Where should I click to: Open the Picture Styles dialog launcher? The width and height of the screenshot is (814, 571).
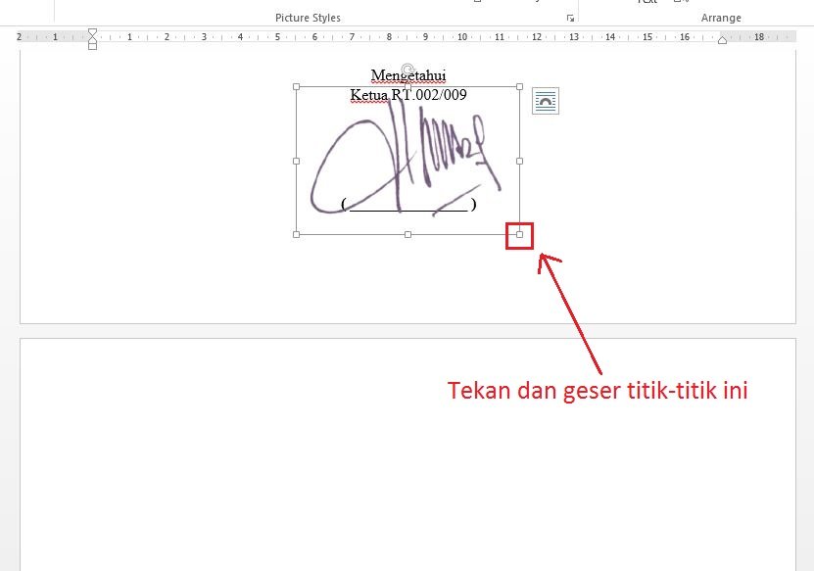point(570,18)
